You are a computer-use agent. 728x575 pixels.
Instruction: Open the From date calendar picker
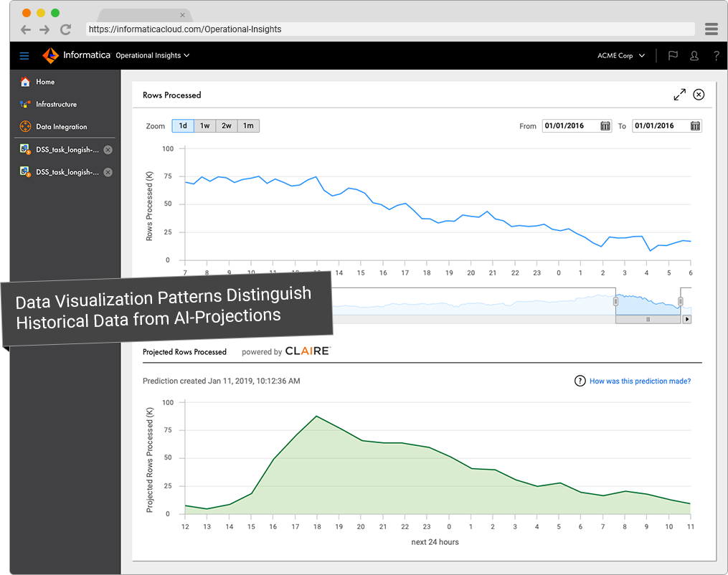tap(605, 125)
